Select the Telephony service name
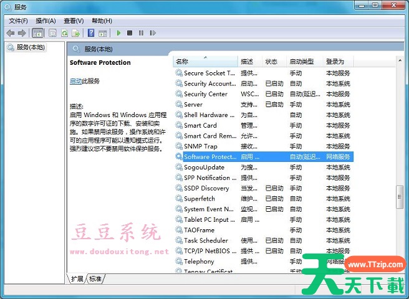409x299 pixels. 199,262
